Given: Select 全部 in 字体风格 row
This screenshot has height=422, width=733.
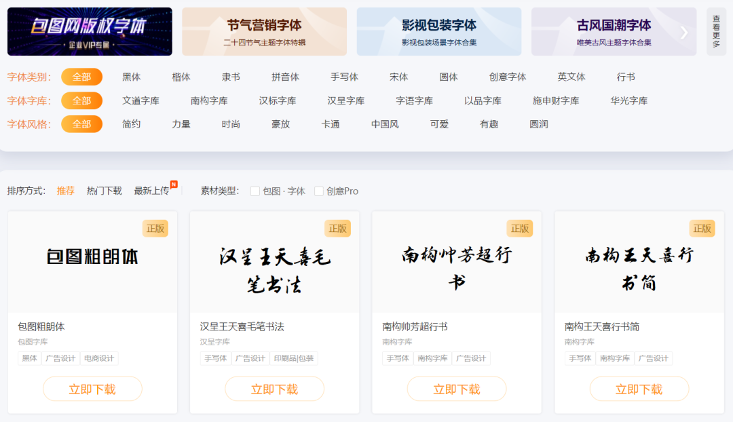Looking at the screenshot, I should pos(82,124).
